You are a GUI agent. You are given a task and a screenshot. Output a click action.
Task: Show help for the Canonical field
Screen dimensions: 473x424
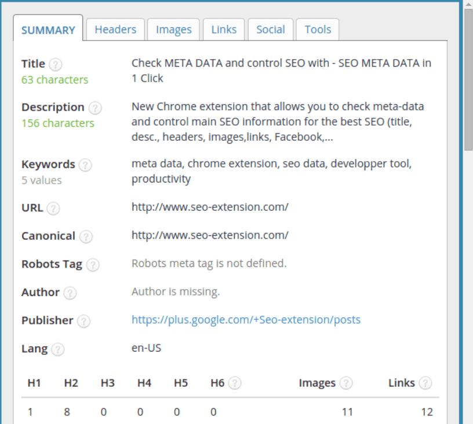click(x=86, y=236)
